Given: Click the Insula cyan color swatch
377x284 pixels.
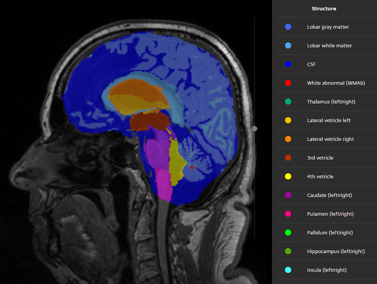Looking at the screenshot, I should coord(288,270).
